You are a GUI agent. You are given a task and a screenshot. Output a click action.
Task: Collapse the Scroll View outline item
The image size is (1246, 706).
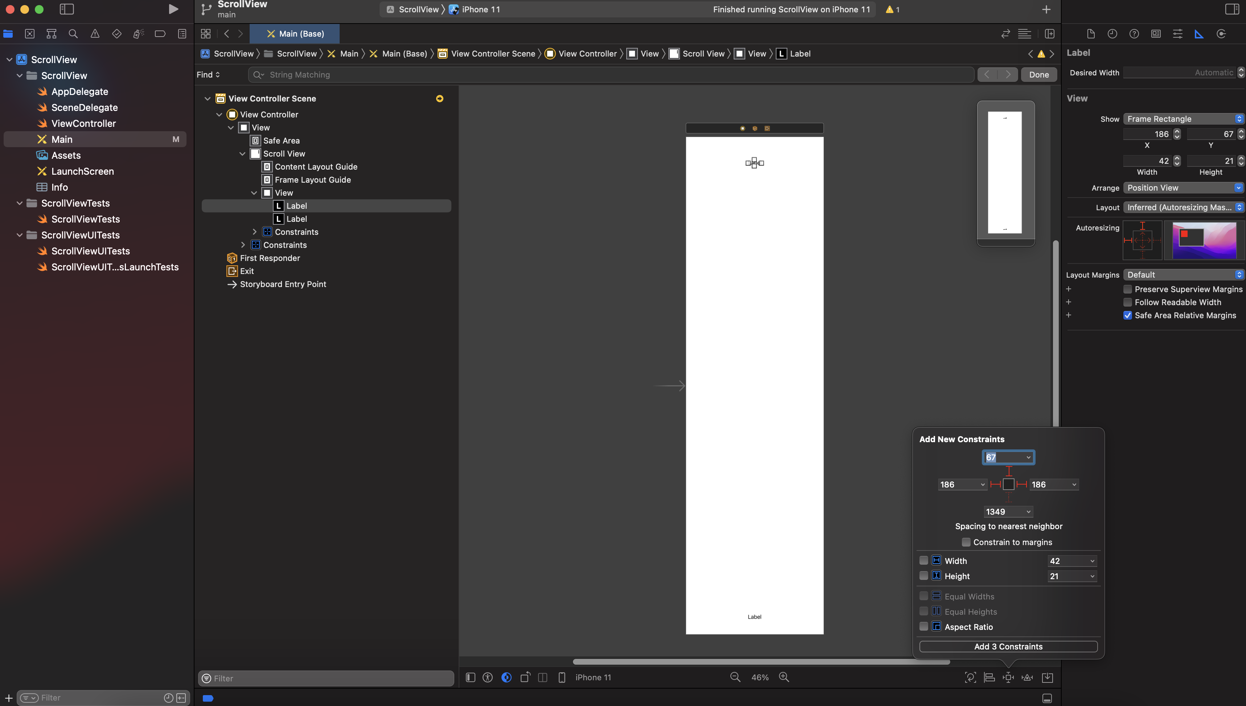click(x=242, y=154)
